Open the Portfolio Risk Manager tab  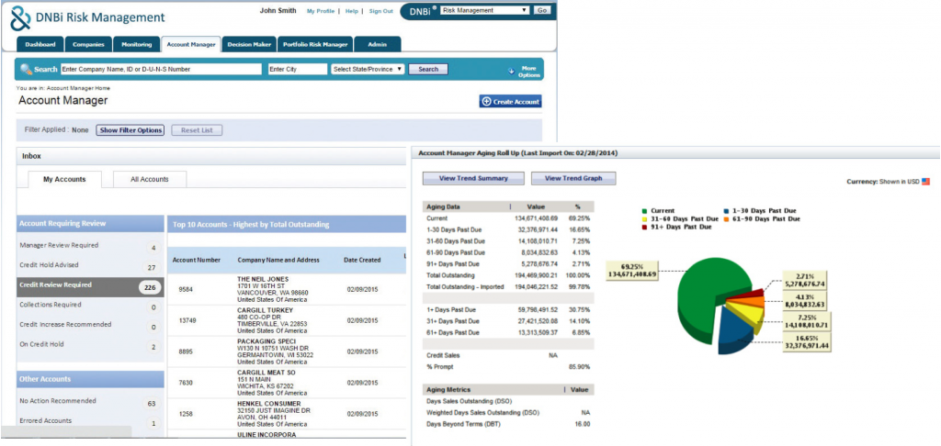click(x=314, y=44)
